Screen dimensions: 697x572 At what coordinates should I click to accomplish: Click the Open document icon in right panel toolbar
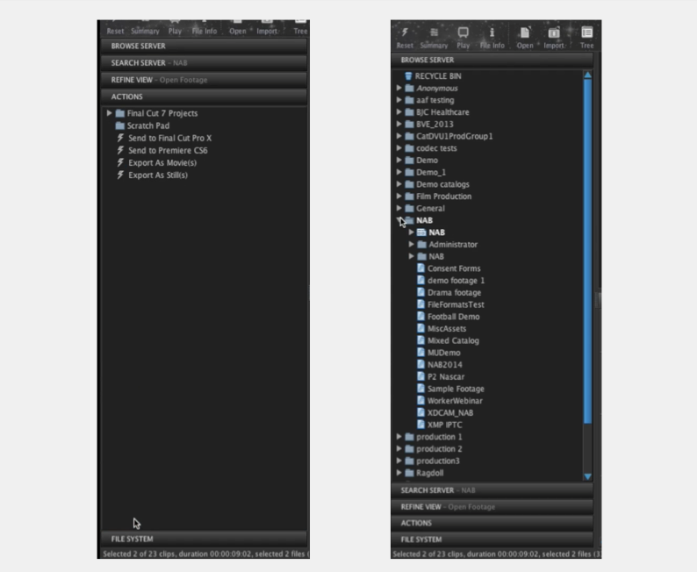pyautogui.click(x=525, y=32)
